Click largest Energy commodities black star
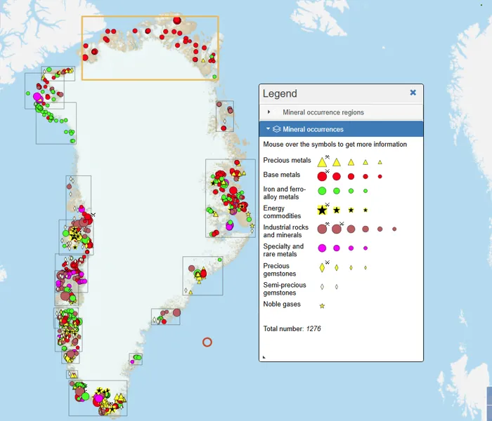The height and width of the screenshot is (421, 492). pos(322,210)
